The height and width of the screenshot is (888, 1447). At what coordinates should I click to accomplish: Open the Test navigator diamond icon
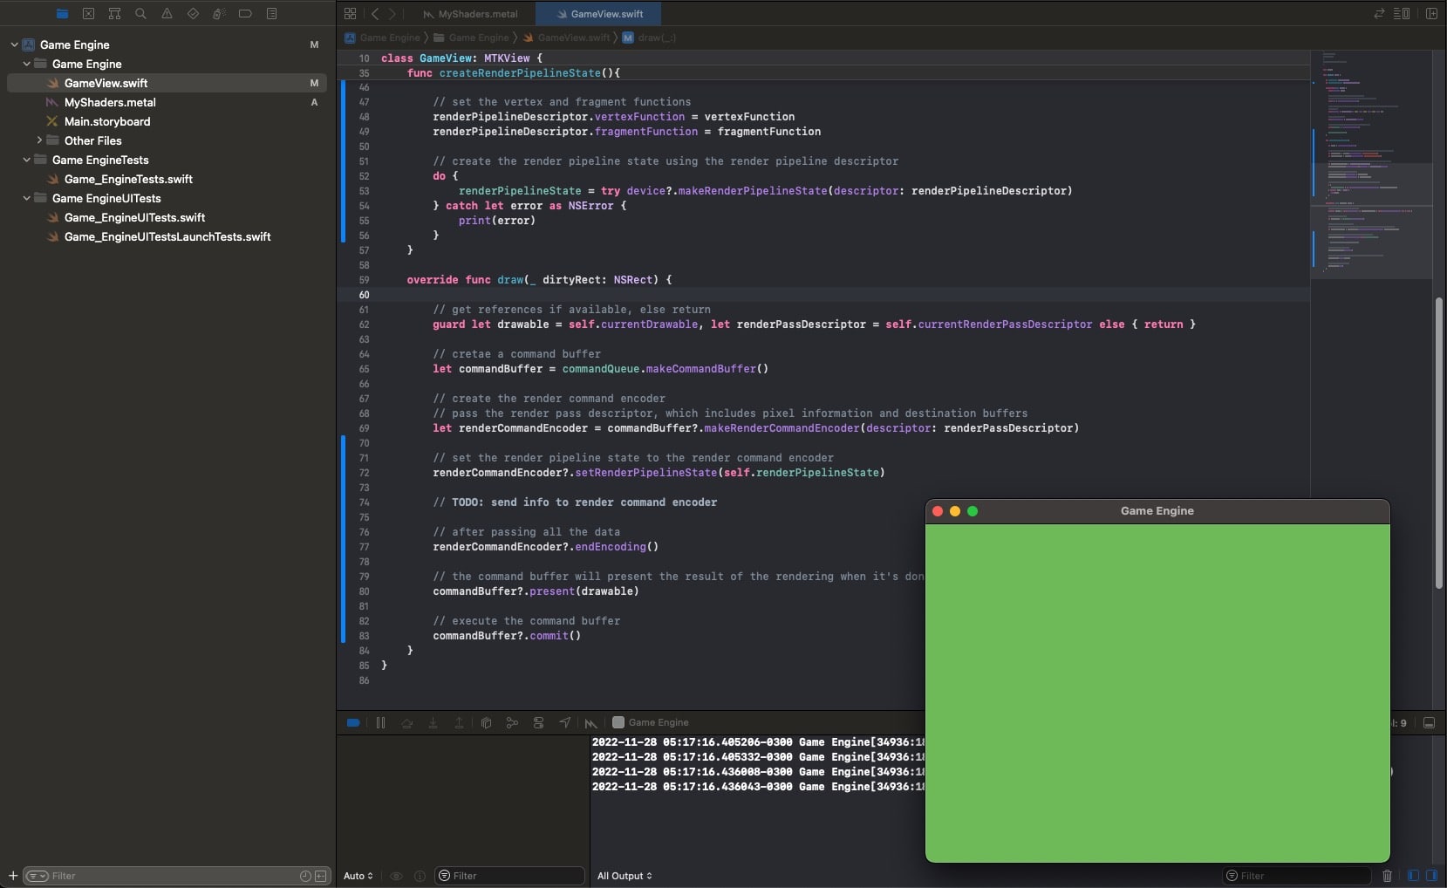[x=193, y=14]
